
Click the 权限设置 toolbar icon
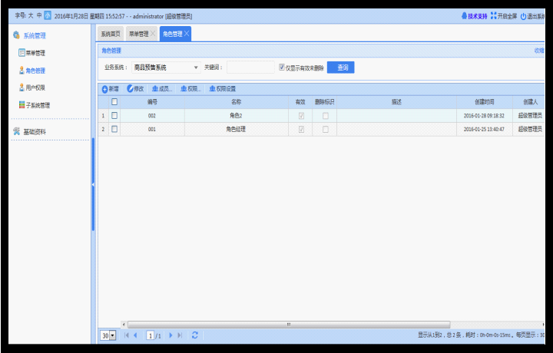pos(212,89)
